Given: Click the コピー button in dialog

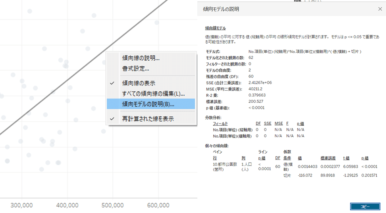Looking at the screenshot, I should tap(364, 207).
